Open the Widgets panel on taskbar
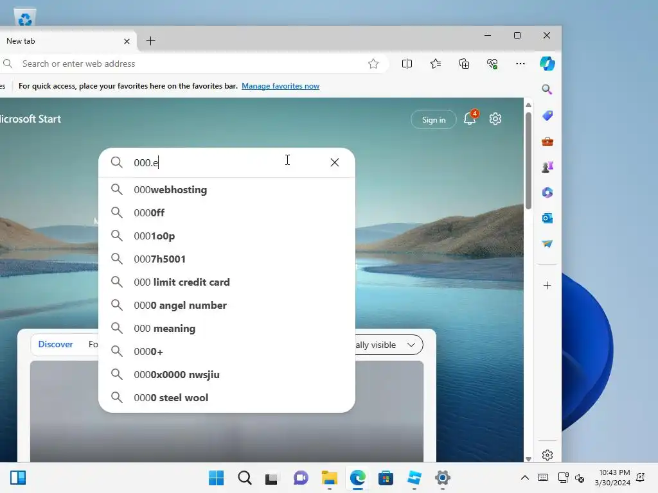 18,478
